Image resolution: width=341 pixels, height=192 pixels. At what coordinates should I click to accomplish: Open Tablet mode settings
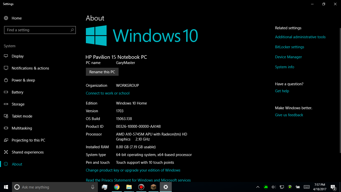pos(22,116)
